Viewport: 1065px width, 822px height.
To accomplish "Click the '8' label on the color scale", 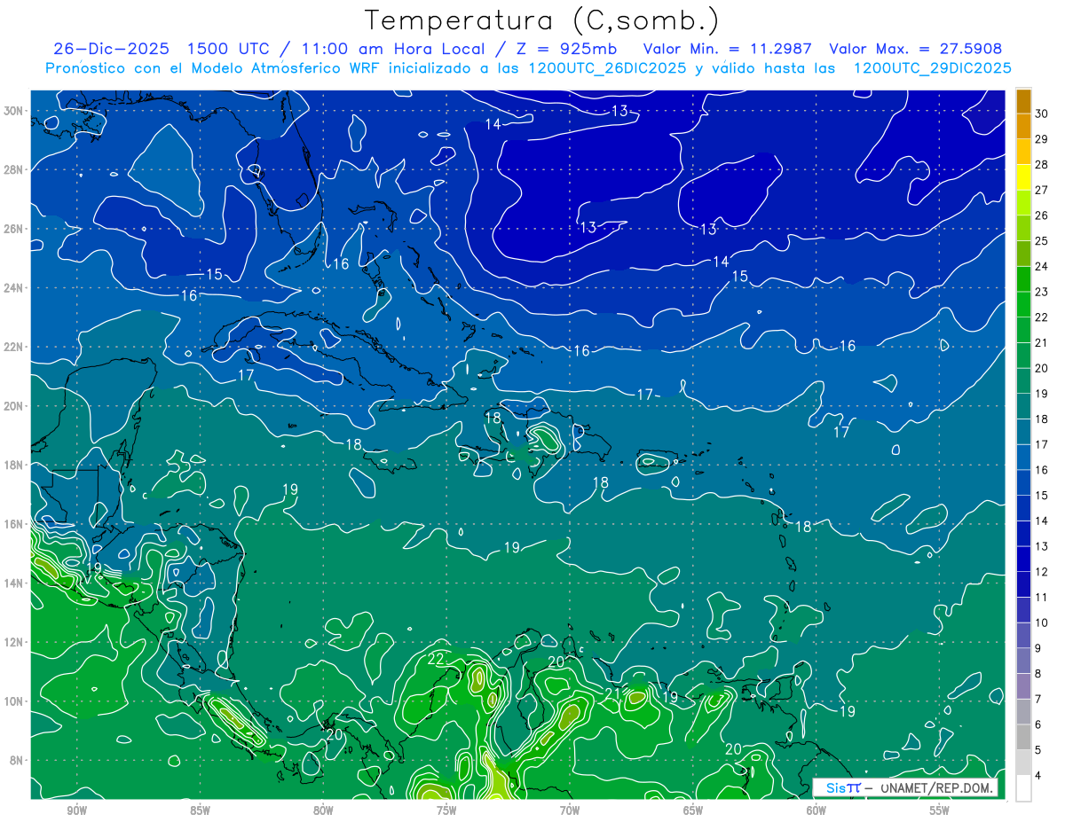I will (1038, 674).
